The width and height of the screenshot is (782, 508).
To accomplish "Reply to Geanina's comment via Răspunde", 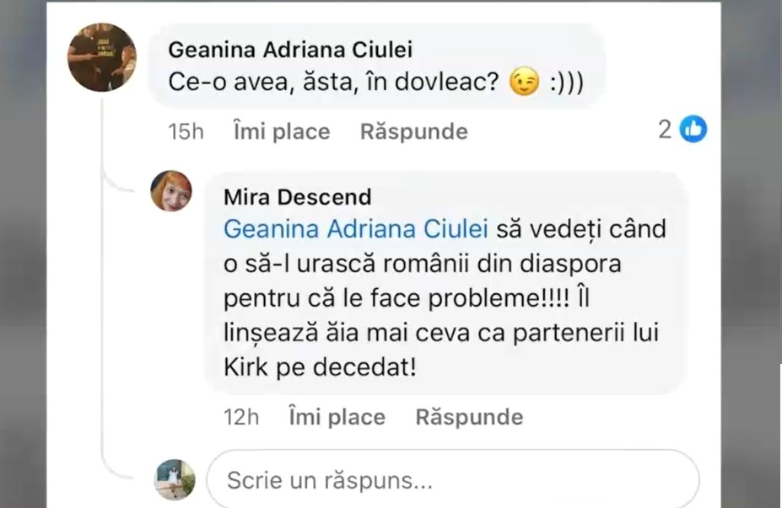I will [x=413, y=131].
